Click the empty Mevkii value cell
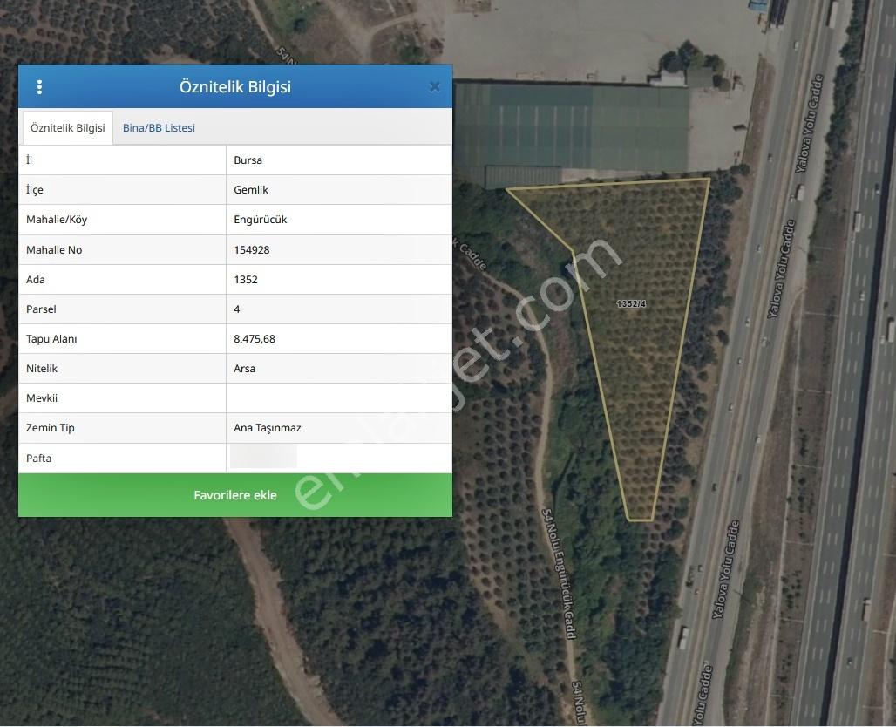This screenshot has height=727, width=896. [x=339, y=398]
